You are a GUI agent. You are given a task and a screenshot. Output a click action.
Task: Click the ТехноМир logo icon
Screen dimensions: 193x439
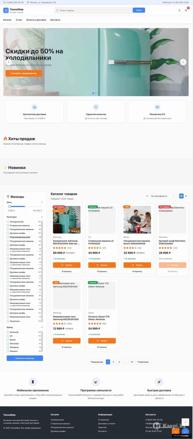pyautogui.click(x=5, y=10)
